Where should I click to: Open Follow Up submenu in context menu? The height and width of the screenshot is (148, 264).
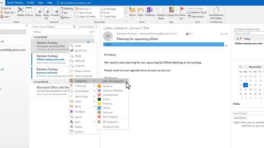83,86
